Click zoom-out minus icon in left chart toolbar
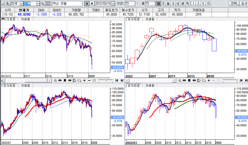Image resolution: width=248 pixels, height=145 pixels. (x=89, y=80)
